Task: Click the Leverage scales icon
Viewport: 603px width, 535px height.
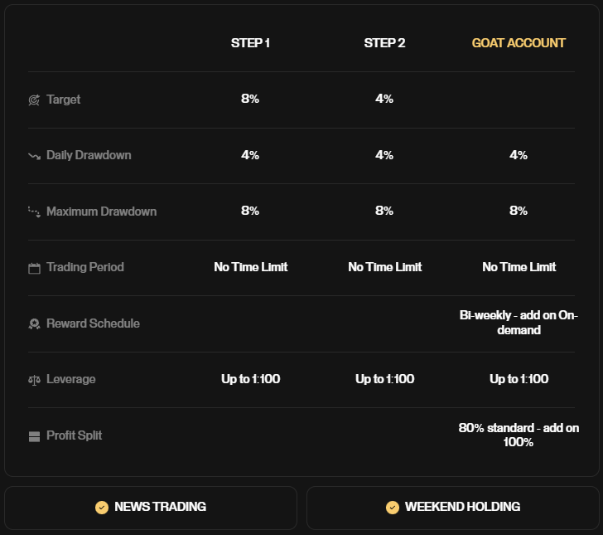Action: (x=34, y=380)
